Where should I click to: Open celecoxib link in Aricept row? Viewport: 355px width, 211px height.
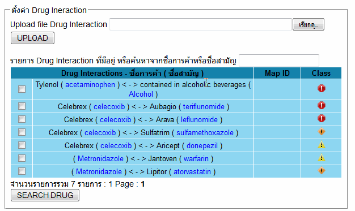click(x=116, y=146)
